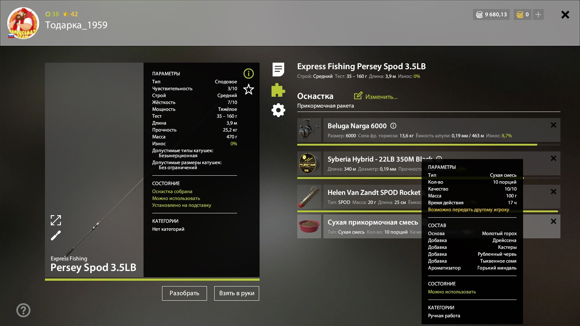Open player avatar picture
The image size is (580, 326).
click(x=23, y=23)
